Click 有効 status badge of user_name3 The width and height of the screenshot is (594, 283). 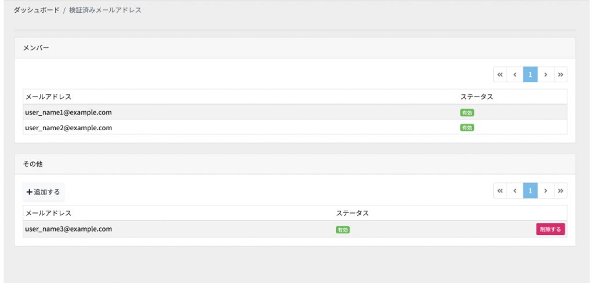[343, 230]
